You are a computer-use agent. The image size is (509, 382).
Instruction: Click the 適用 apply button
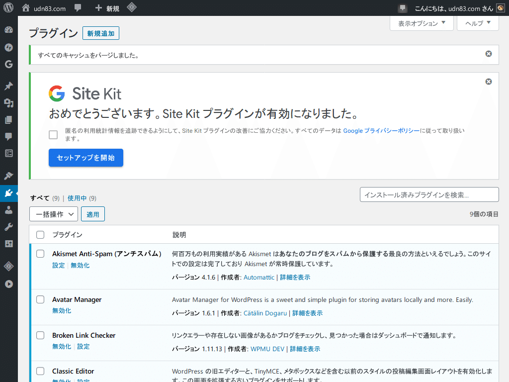tap(93, 214)
